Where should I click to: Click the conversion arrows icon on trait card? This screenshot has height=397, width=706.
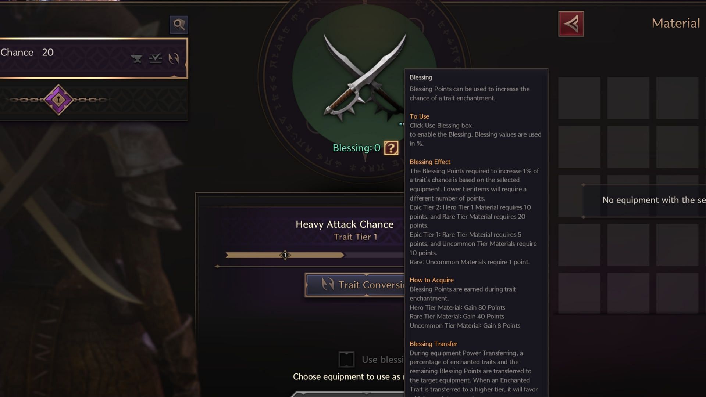click(174, 58)
